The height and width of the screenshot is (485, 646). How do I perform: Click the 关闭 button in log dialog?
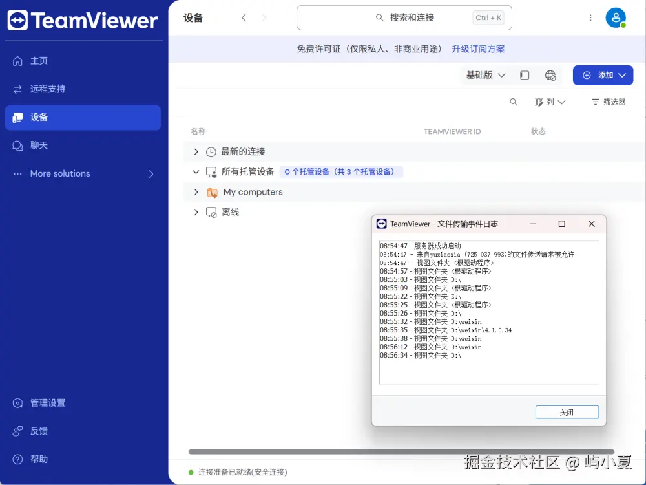567,412
